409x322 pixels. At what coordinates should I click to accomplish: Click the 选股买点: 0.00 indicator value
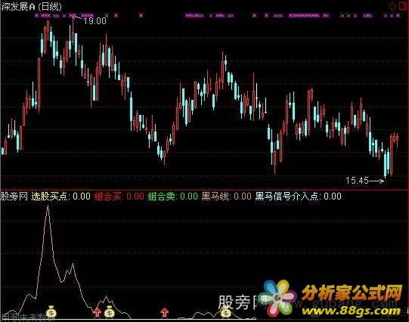pyautogui.click(x=61, y=196)
